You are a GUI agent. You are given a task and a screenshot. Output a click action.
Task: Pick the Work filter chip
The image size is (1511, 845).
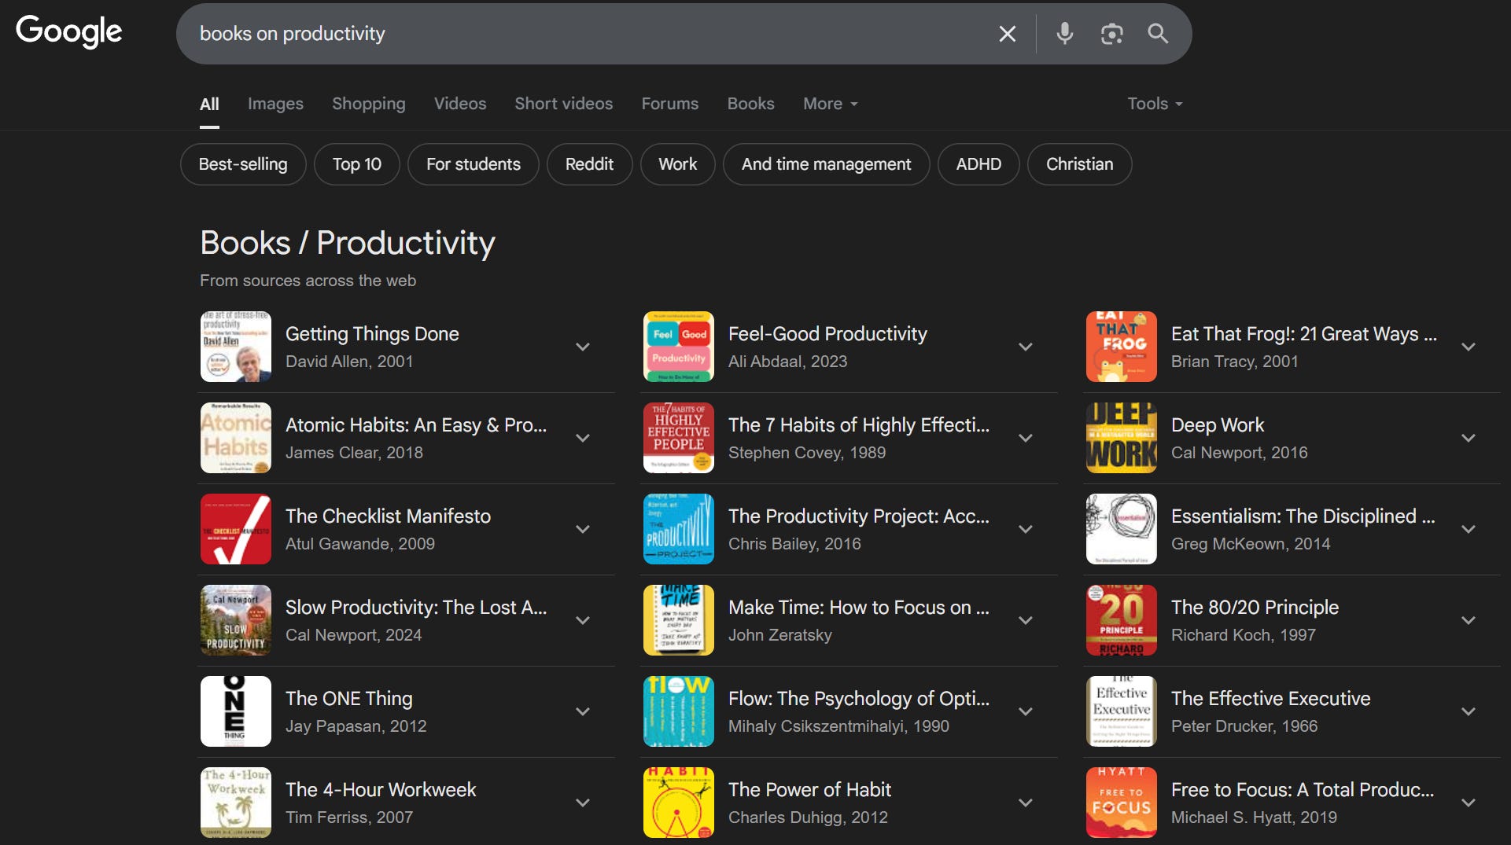[x=678, y=164]
